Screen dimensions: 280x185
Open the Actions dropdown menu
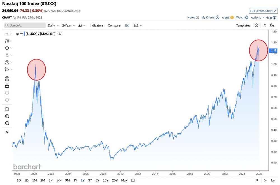pos(257,18)
